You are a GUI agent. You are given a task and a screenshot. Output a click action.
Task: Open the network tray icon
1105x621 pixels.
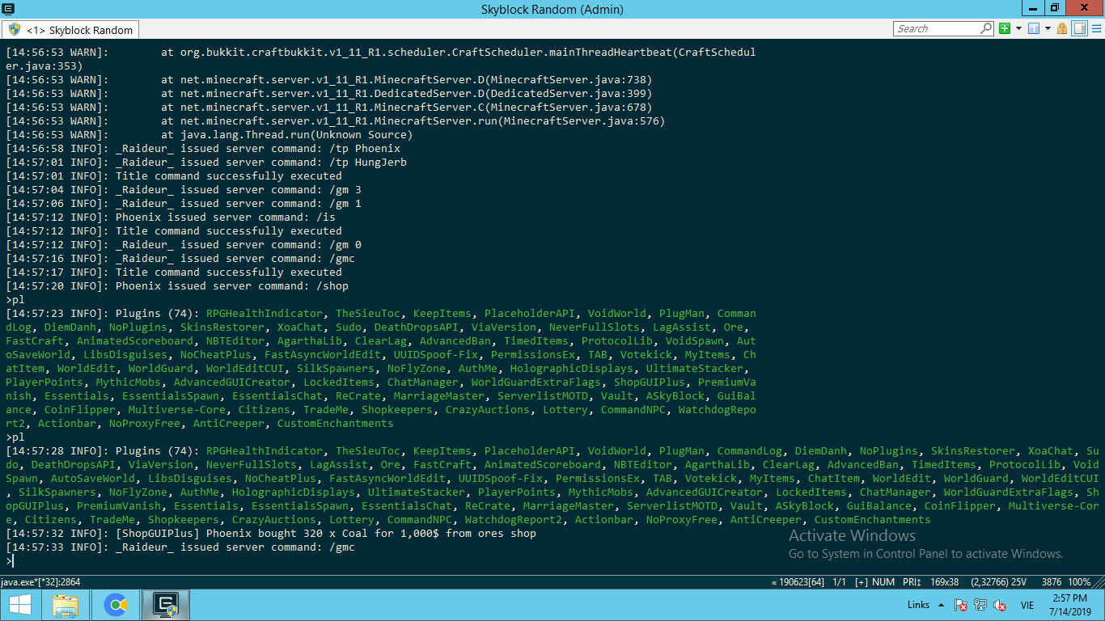(x=980, y=605)
